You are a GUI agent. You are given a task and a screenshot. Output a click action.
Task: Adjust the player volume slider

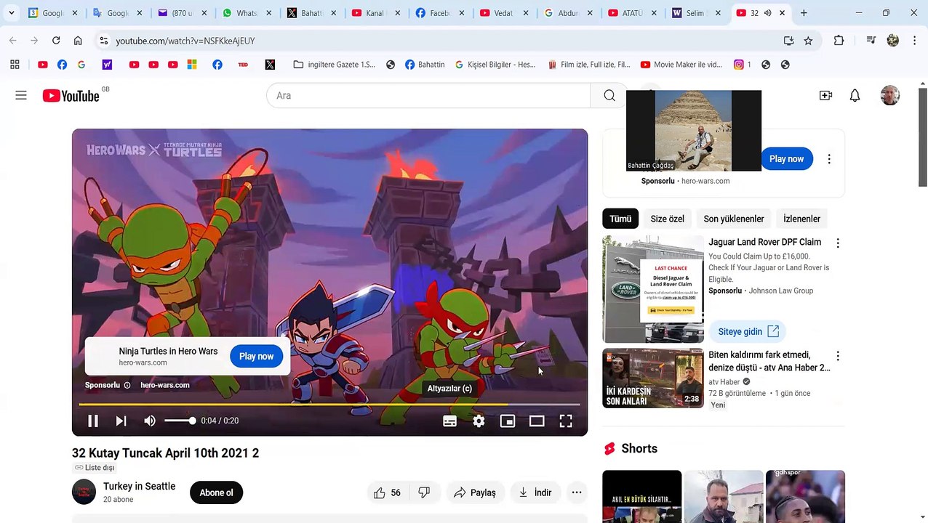click(180, 421)
